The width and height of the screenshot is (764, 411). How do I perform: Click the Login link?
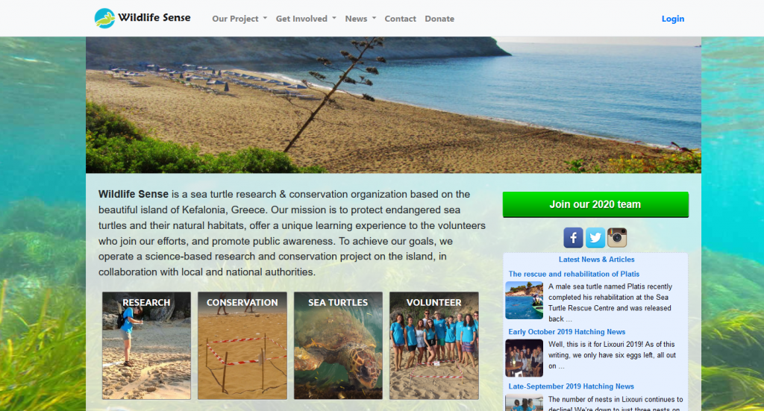[673, 19]
